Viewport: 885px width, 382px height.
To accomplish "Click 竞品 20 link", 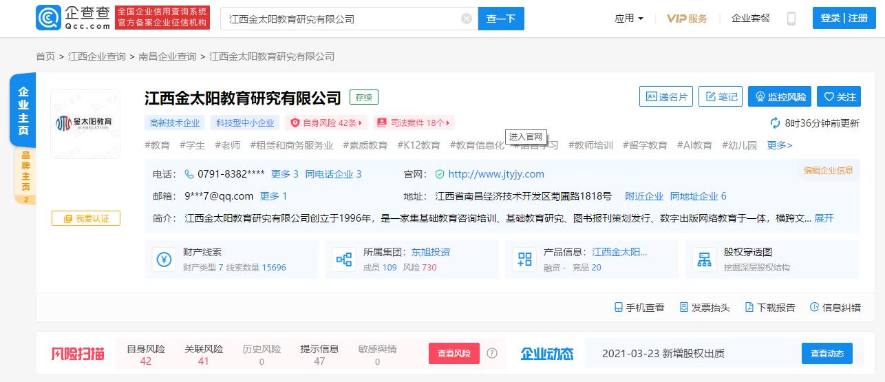I will pyautogui.click(x=587, y=268).
